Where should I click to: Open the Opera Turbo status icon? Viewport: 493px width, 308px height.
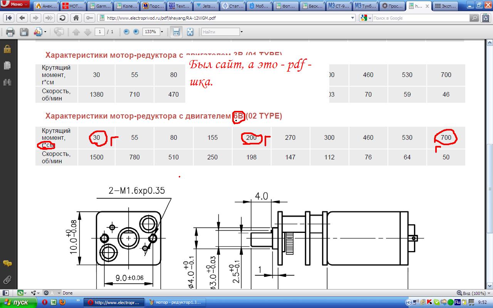pos(46,293)
